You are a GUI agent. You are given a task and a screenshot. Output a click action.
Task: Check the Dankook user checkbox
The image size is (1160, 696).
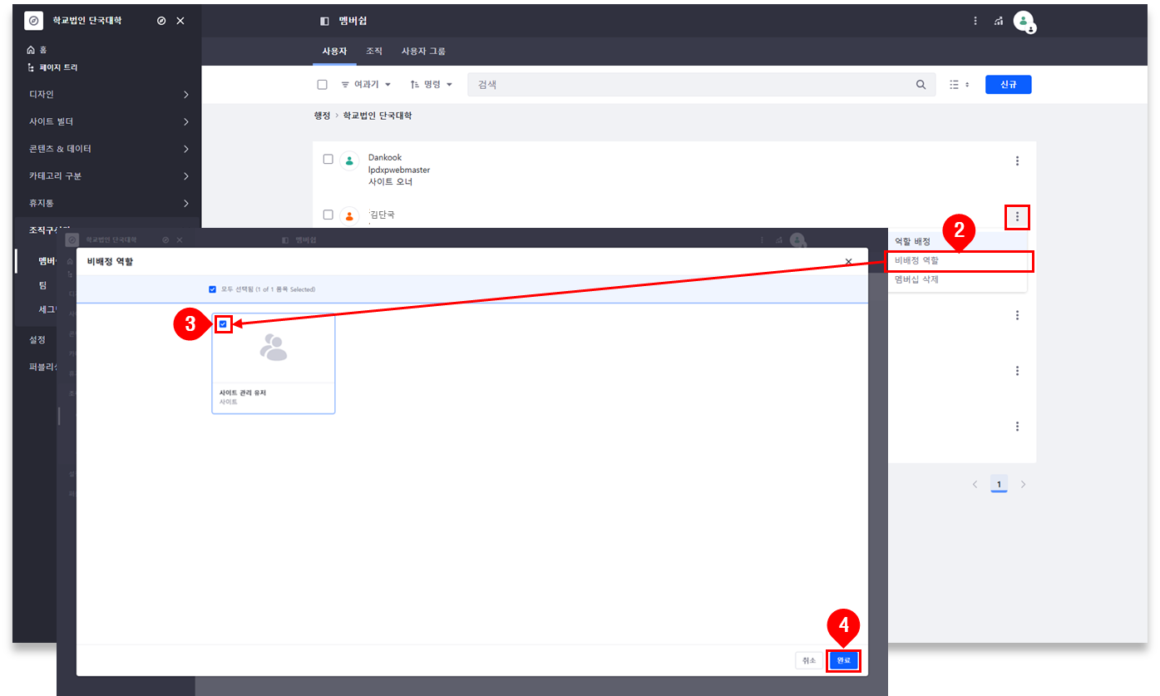(328, 159)
